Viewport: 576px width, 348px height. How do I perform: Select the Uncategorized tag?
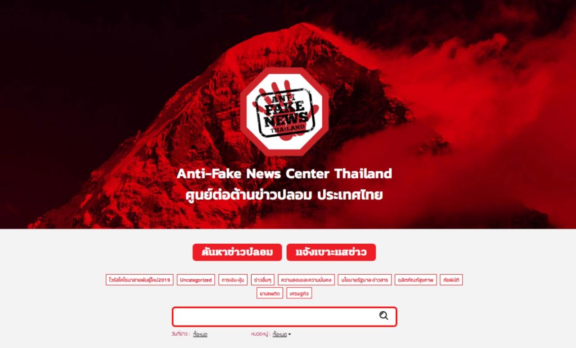(x=196, y=280)
